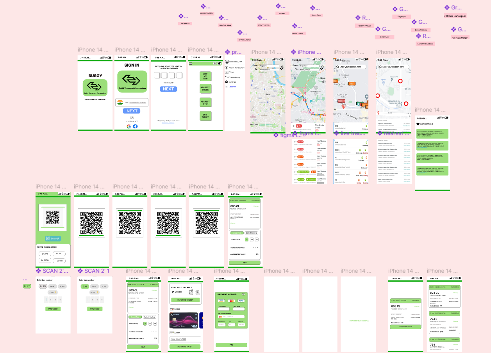The width and height of the screenshot is (491, 353).
Task: Tap the notification bell icon on home screen
Action: [x=219, y=63]
